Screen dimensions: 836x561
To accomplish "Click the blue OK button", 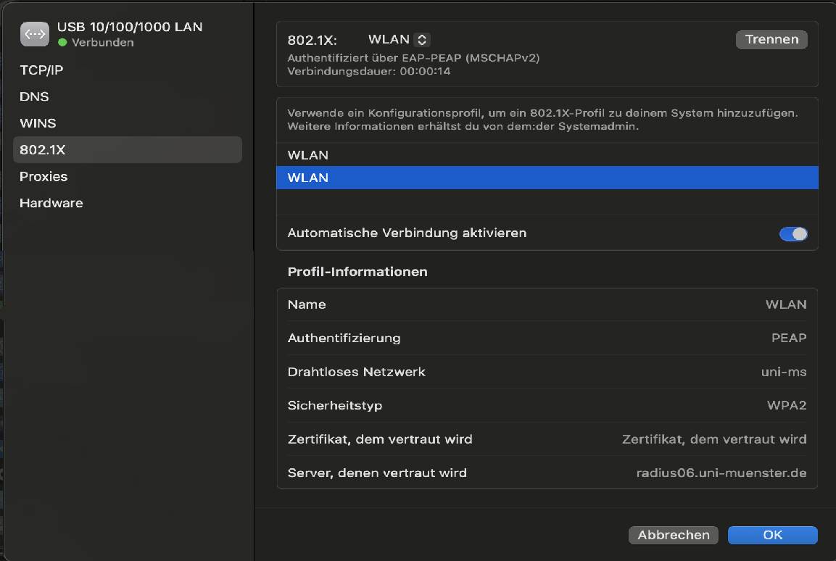I will 772,535.
